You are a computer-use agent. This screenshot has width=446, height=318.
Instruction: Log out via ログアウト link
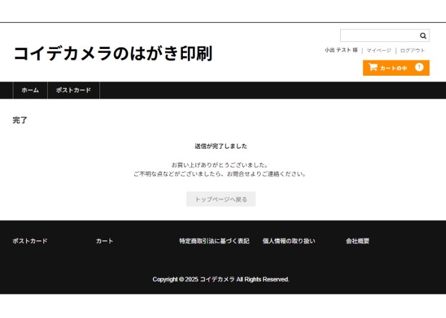412,51
